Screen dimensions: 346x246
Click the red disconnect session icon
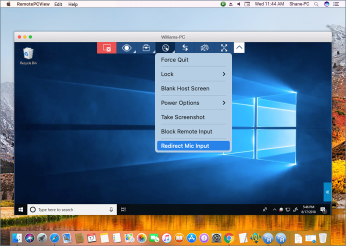coord(106,48)
